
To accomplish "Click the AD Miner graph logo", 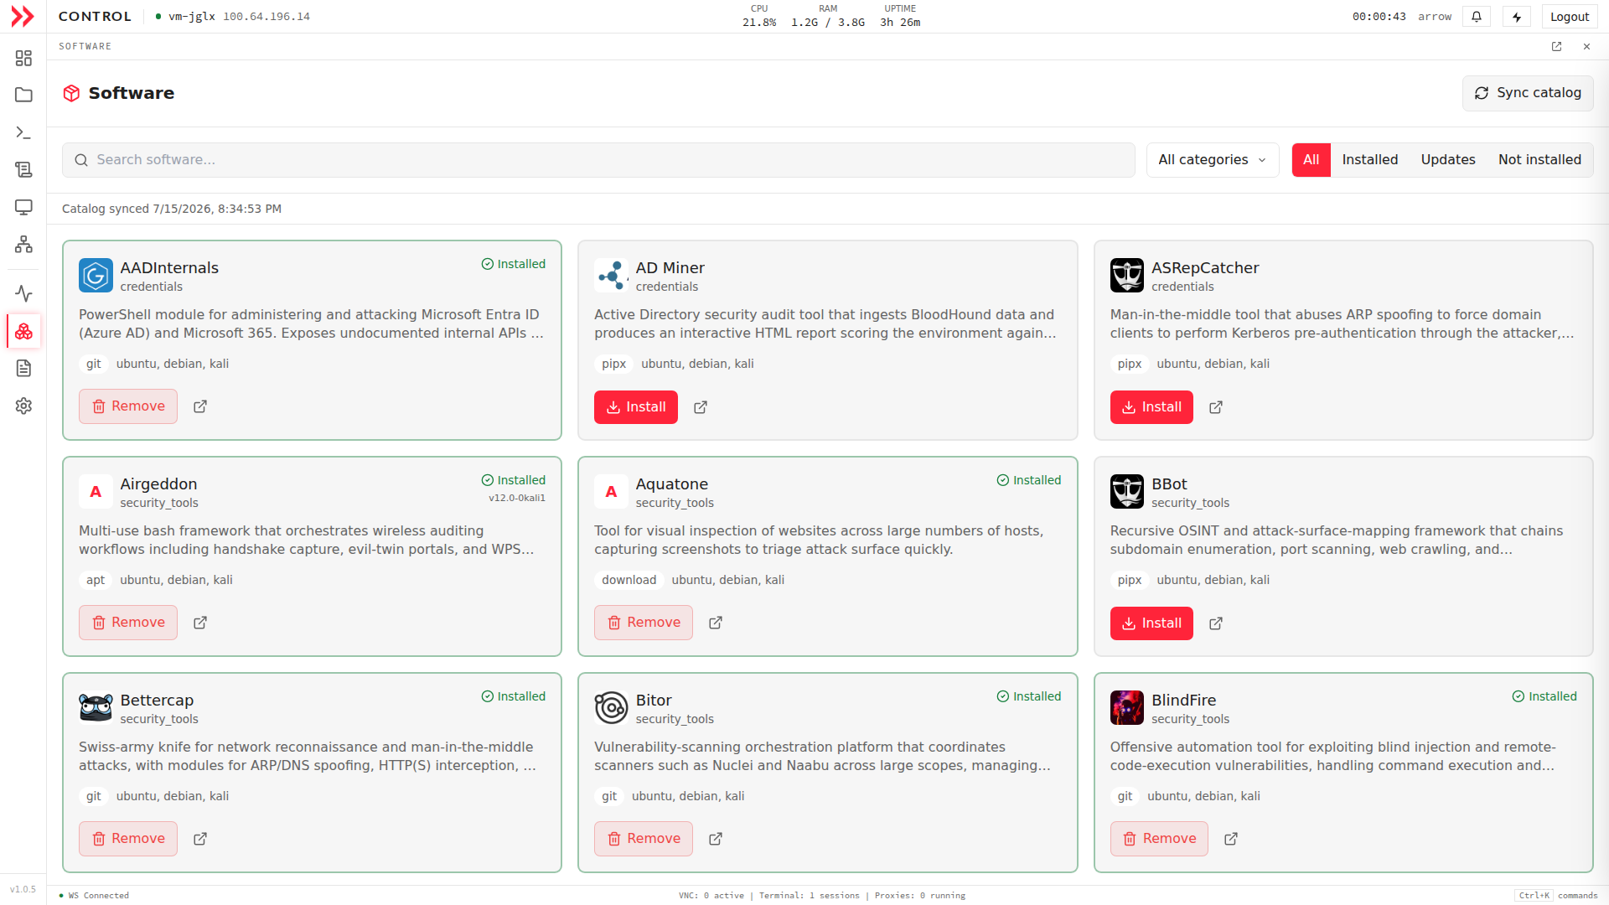I will (x=611, y=276).
